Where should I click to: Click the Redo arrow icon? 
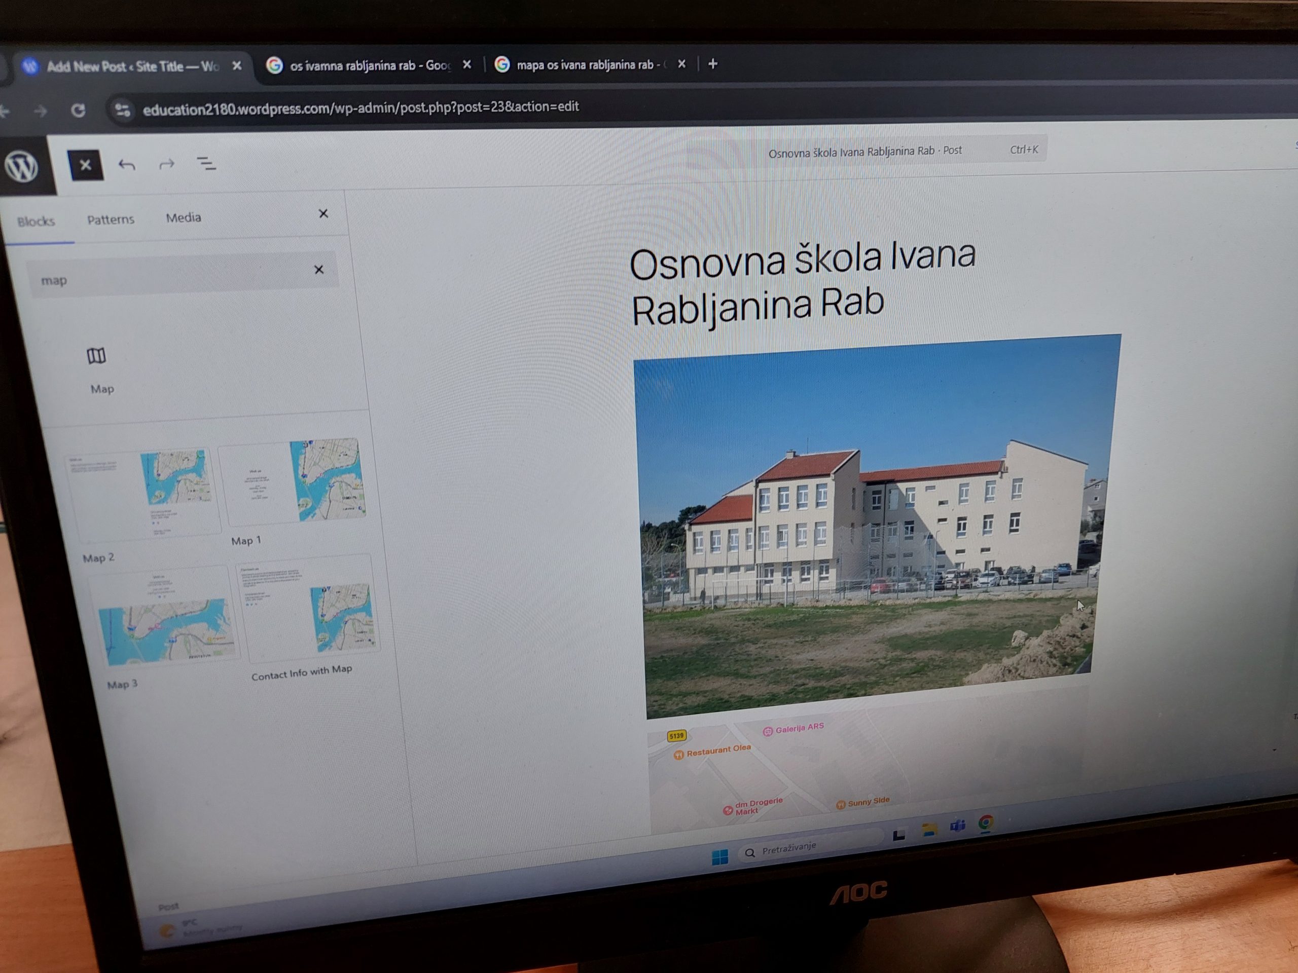coord(167,164)
